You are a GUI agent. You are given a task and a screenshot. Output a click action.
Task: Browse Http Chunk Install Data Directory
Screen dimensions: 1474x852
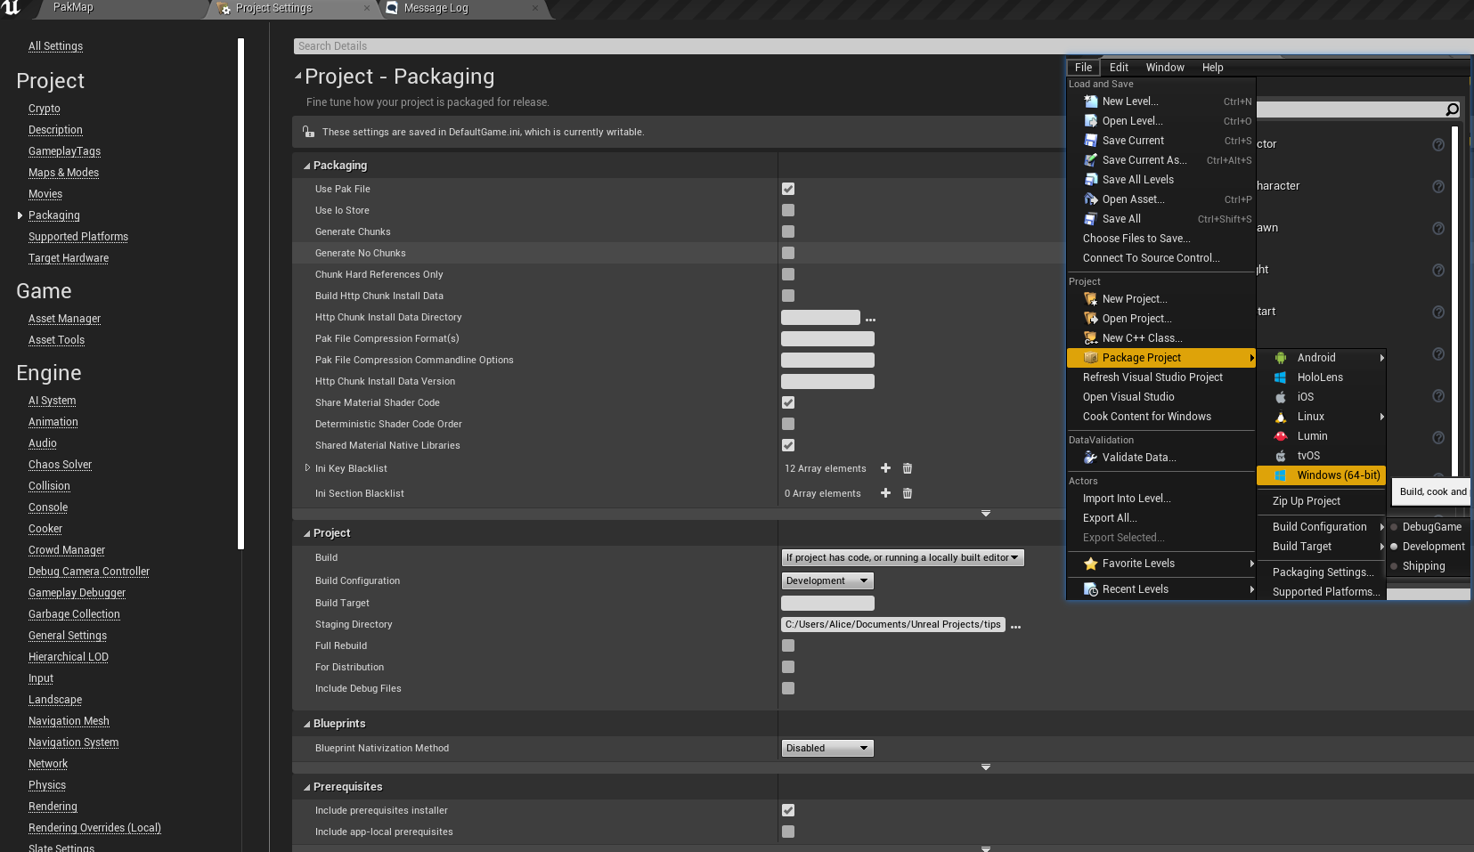[871, 319]
